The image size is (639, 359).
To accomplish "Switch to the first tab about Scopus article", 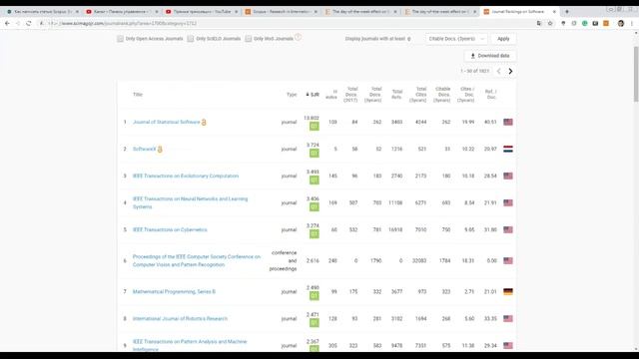I will (41, 12).
